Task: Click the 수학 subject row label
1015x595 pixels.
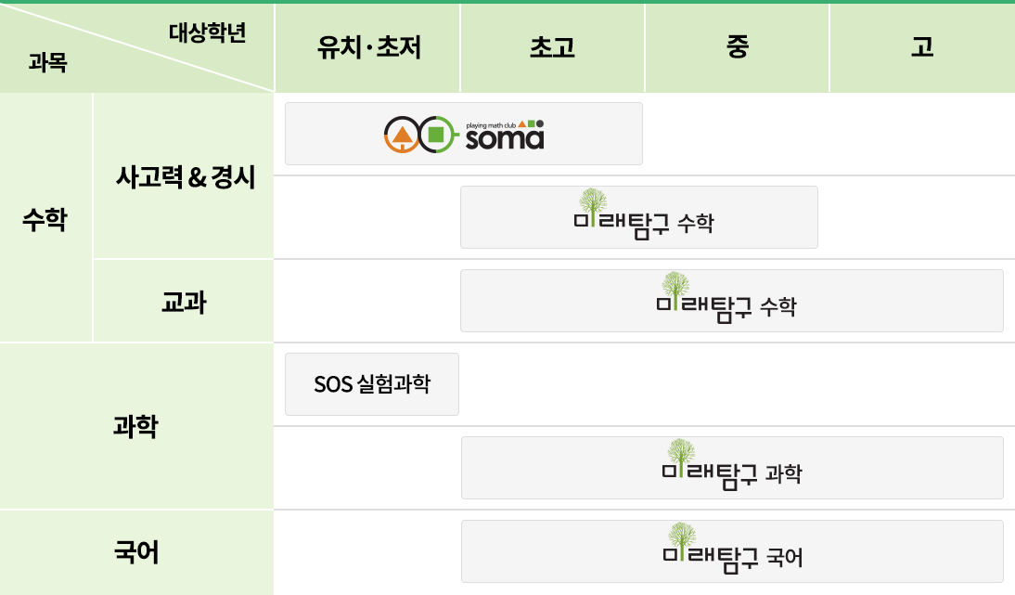Action: click(x=45, y=221)
